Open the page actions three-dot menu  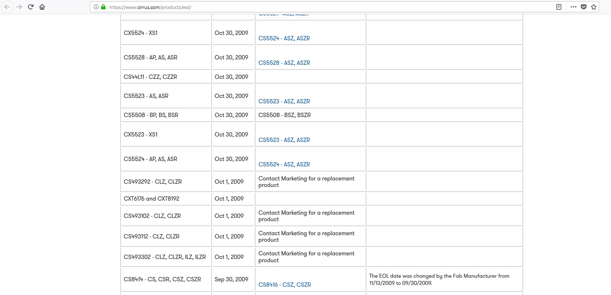574,7
